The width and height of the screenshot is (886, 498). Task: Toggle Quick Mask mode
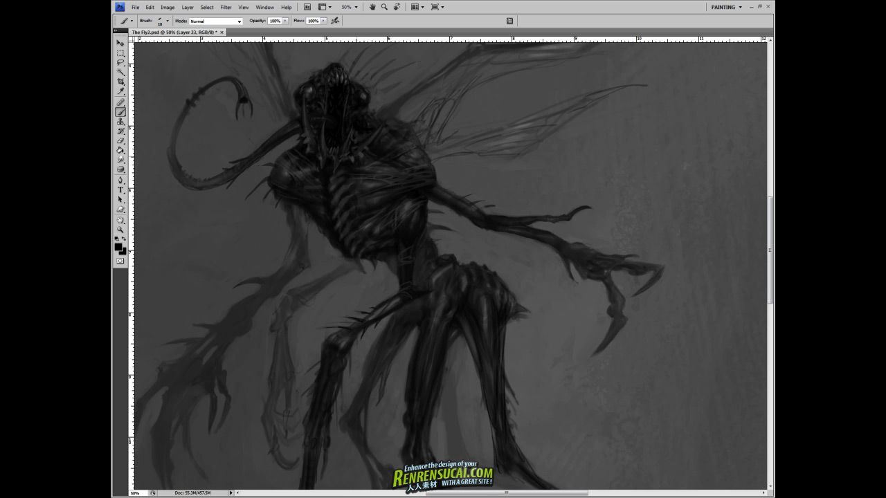point(120,261)
